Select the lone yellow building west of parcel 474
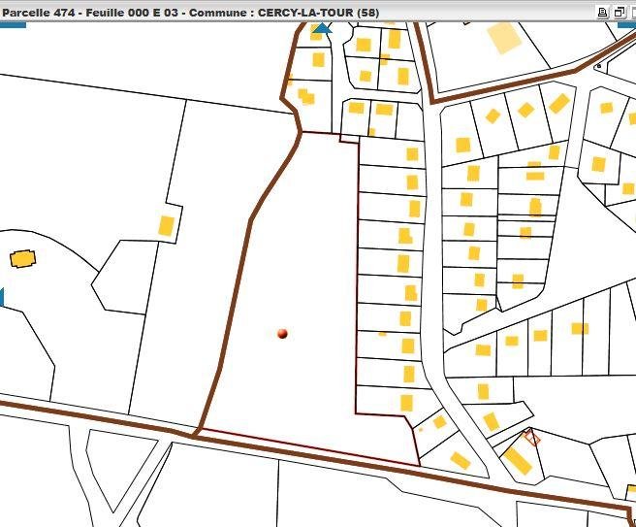Image resolution: width=636 pixels, height=527 pixels. click(167, 225)
